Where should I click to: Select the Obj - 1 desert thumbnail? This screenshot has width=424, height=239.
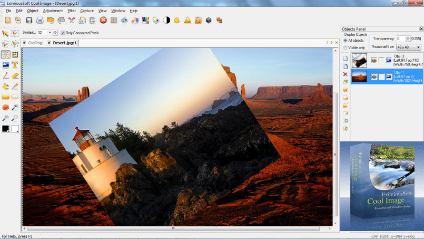[x=359, y=77]
